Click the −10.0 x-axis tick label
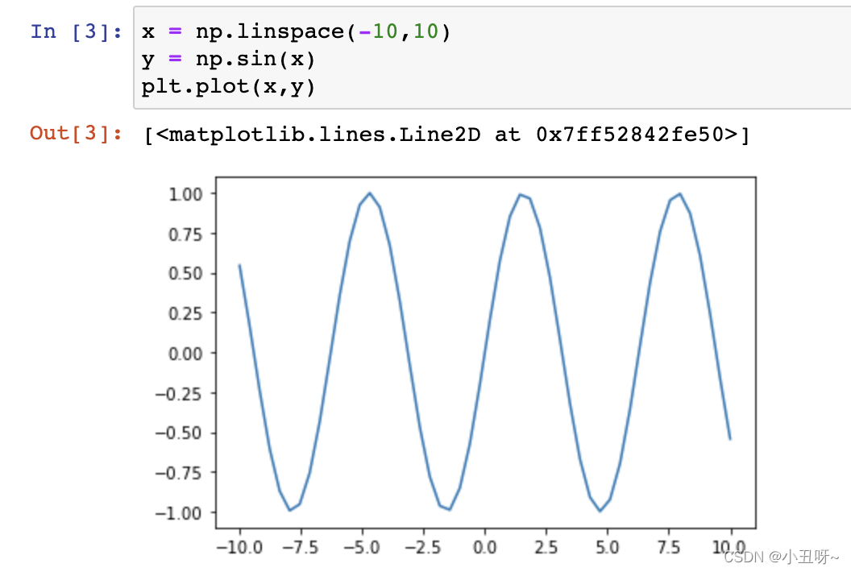This screenshot has width=851, height=572. (x=239, y=547)
